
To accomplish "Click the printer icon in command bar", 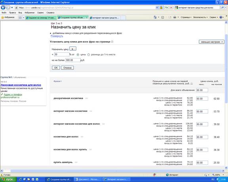I will point(175,17).
